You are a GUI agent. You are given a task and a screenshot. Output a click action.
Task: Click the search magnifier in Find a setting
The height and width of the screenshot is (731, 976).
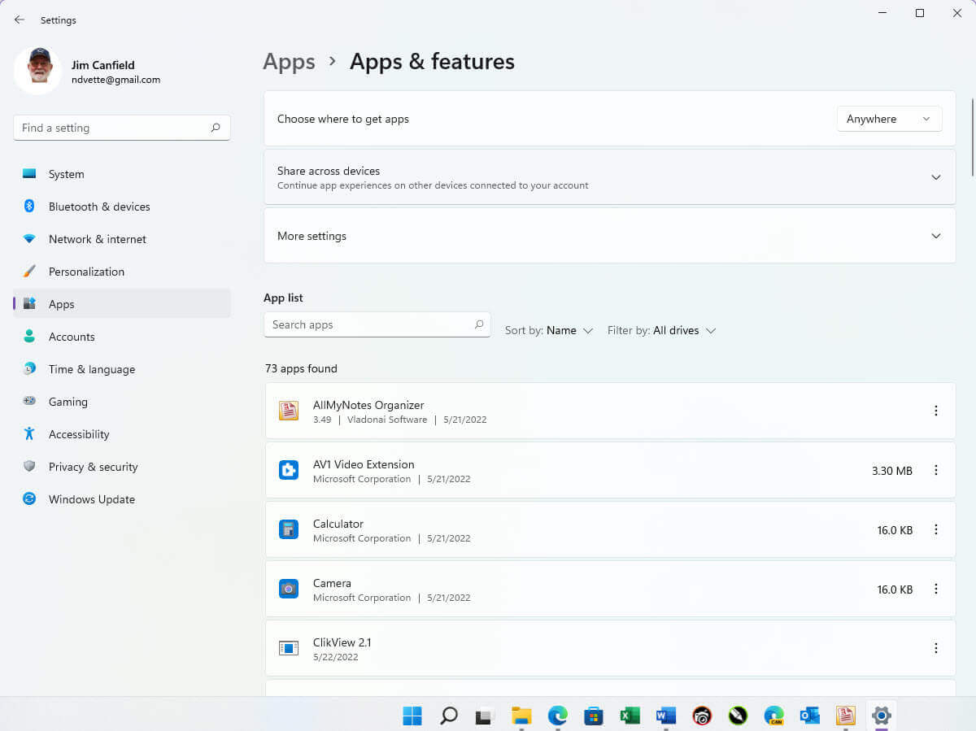(x=216, y=128)
